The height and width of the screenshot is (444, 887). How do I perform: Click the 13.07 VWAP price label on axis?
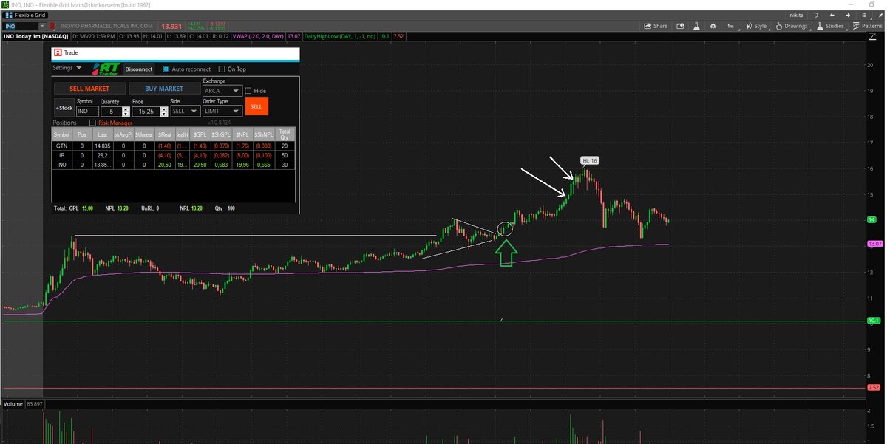[x=874, y=244]
